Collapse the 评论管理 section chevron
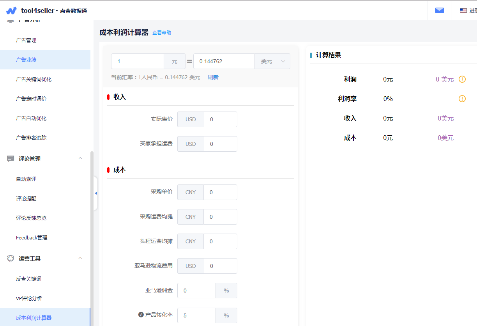Viewport: 477px width, 326px height. (80, 158)
